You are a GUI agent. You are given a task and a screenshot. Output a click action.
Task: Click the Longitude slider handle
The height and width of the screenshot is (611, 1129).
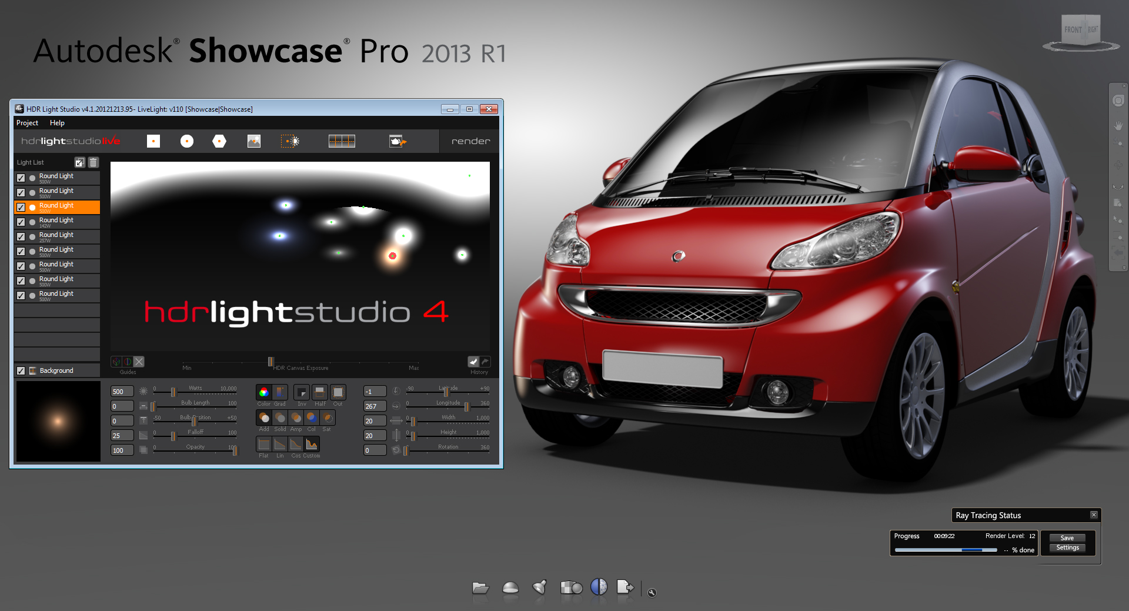coord(466,407)
